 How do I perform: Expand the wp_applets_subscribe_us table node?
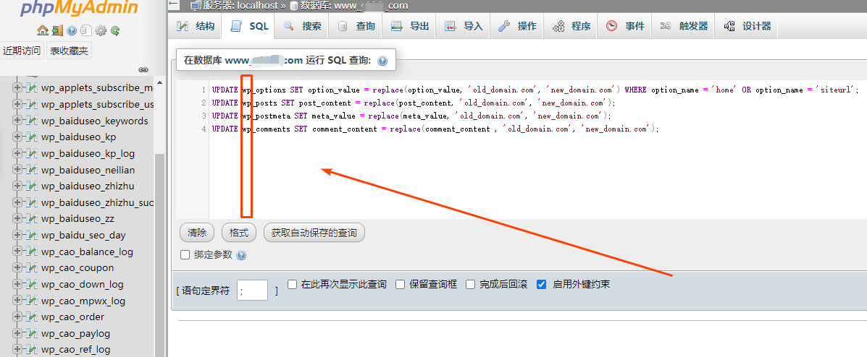pos(17,104)
